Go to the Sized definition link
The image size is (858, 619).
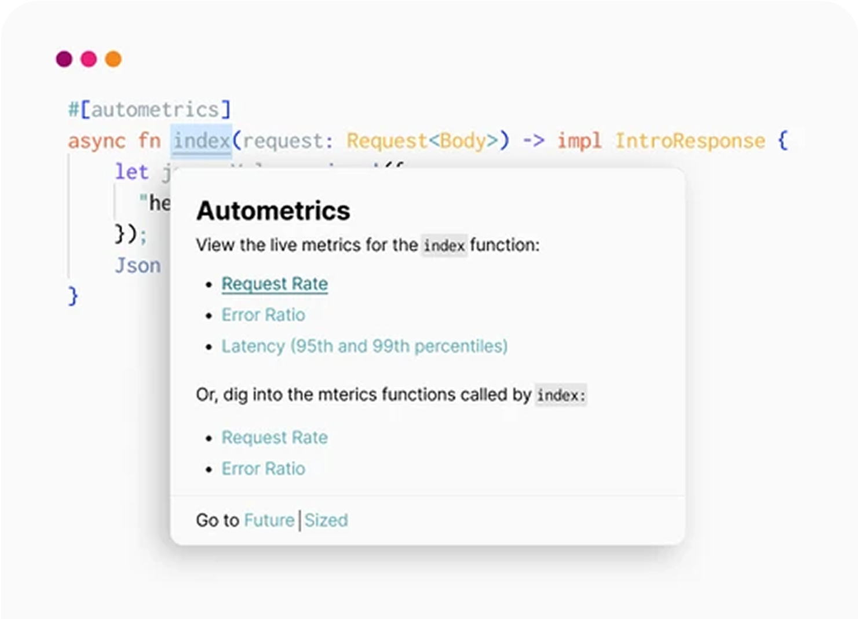click(326, 520)
